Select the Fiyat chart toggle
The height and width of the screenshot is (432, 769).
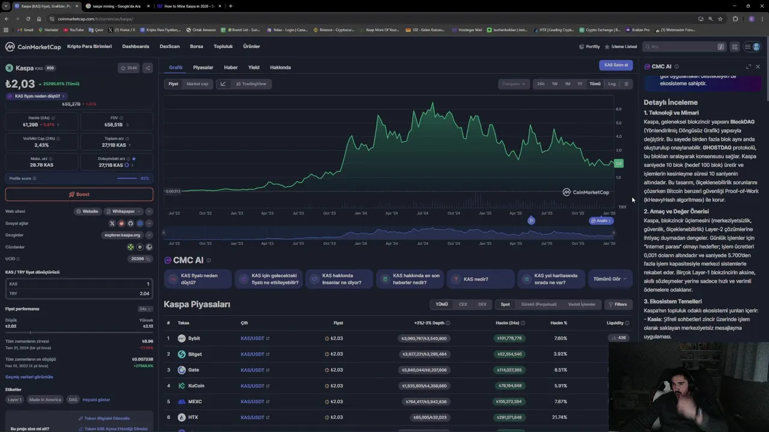(173, 84)
